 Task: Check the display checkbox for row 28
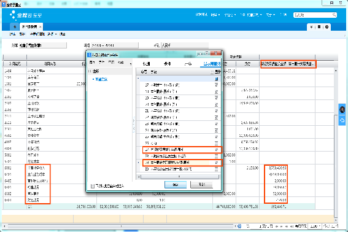(216, 156)
